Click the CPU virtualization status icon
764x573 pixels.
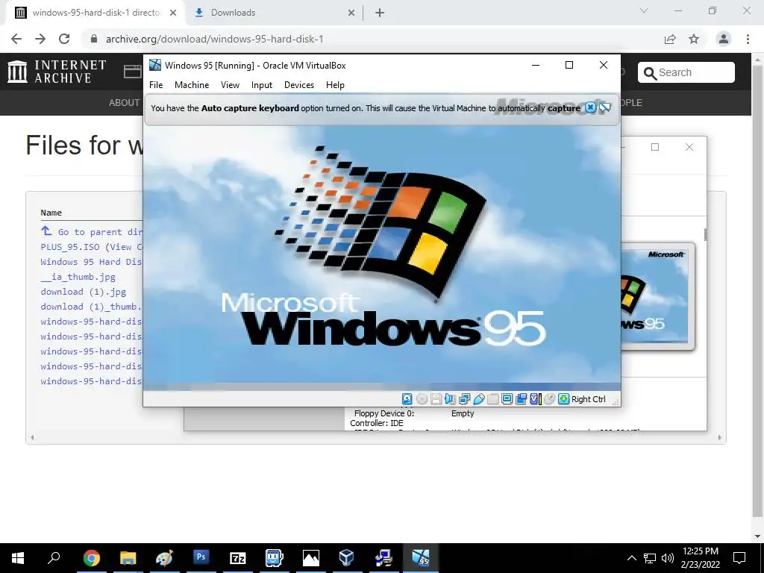point(536,399)
